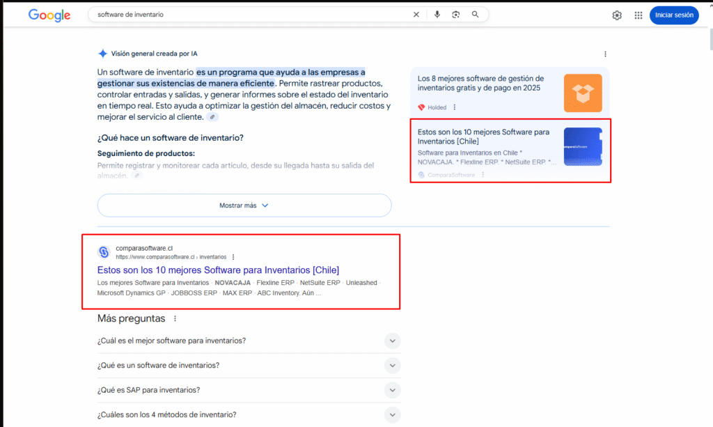This screenshot has height=427, width=713.
Task: Click the page vertical scrollbar
Action: coord(710,40)
